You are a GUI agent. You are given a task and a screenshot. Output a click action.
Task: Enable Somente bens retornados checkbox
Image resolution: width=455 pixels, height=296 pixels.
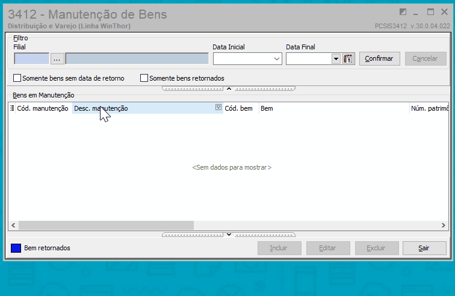pos(144,78)
